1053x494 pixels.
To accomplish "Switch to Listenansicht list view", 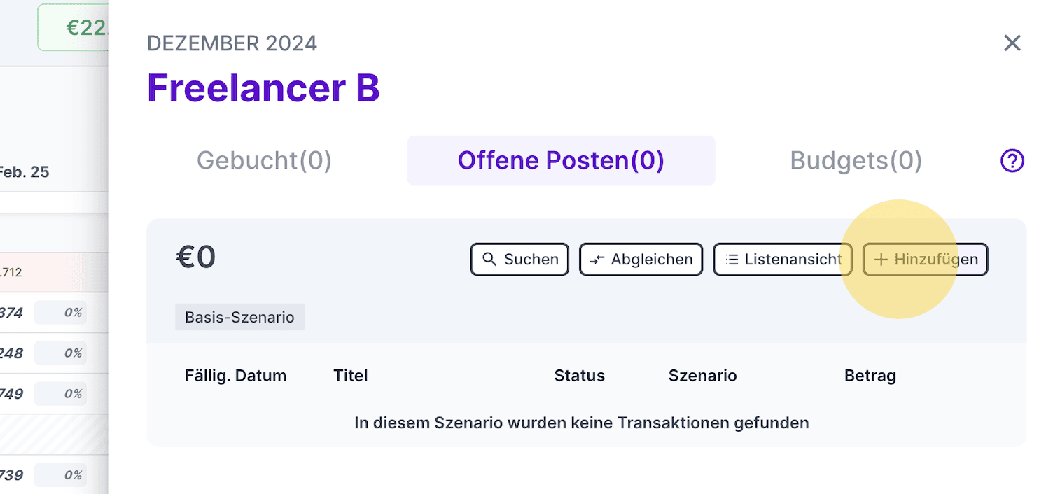I will [x=782, y=260].
